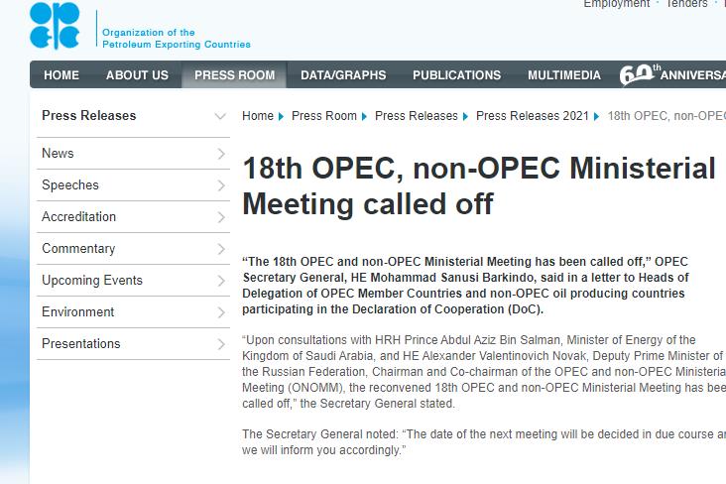Image resolution: width=726 pixels, height=484 pixels.
Task: Expand the Speeches chevron arrow
Action: [221, 185]
